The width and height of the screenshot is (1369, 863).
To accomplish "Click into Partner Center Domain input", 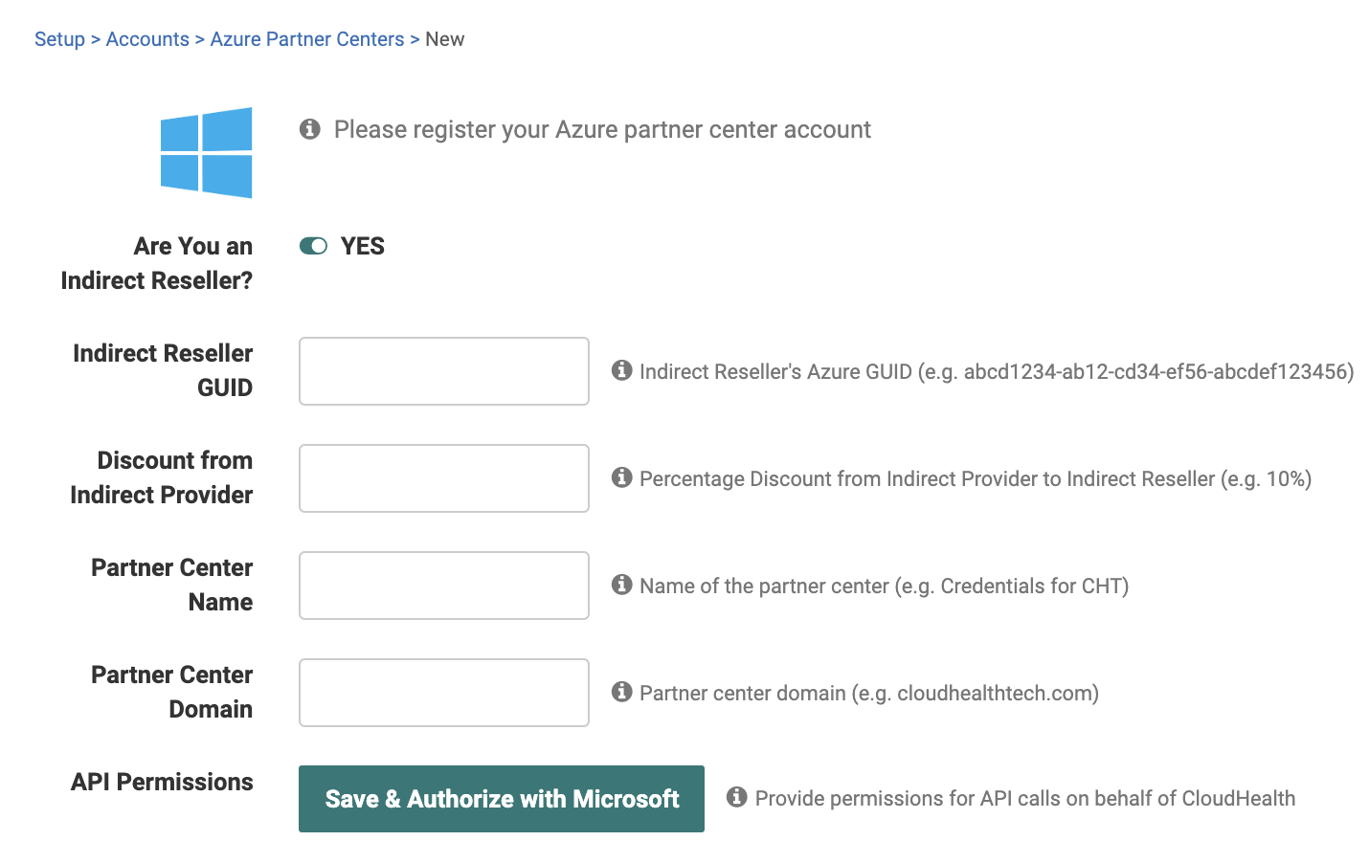I will click(443, 693).
